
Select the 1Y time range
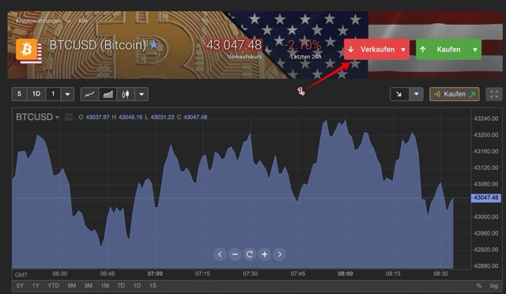pos(36,285)
